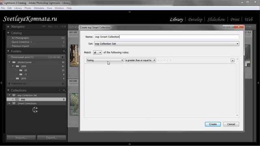Image resolution: width=260 pixels, height=146 pixels.
Task: Open the View menu
Action: point(49,8)
